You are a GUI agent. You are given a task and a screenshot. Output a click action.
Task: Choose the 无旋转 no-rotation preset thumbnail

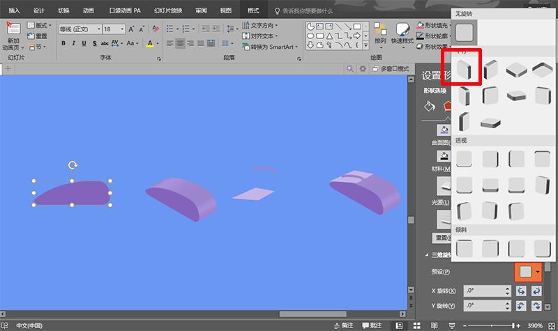(465, 32)
